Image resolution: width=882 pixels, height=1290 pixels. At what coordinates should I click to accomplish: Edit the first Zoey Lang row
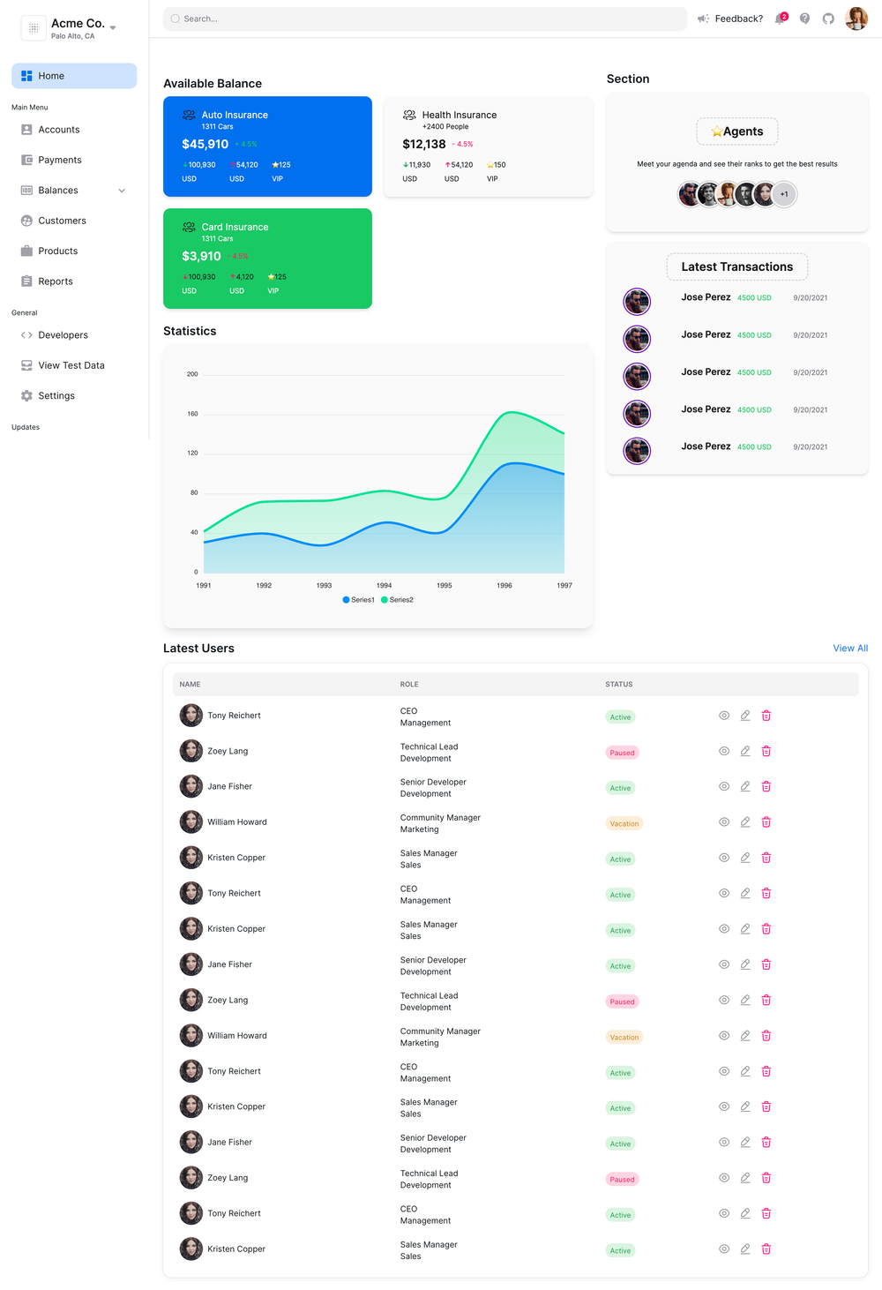pos(745,751)
